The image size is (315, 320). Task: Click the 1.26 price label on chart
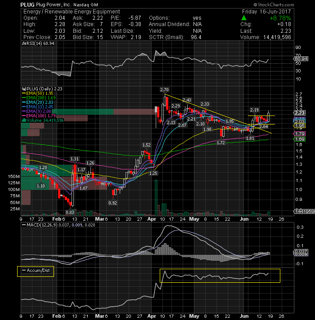point(90,163)
